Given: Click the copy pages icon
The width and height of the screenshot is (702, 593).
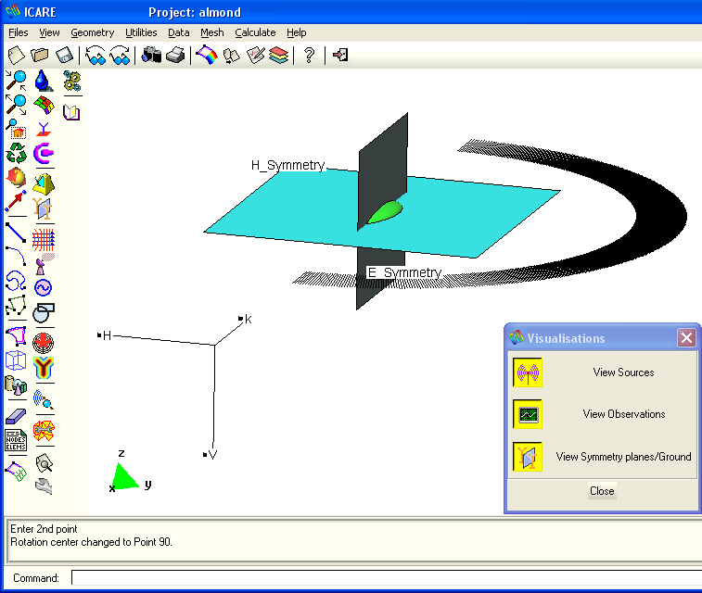Looking at the screenshot, I should pos(232,56).
